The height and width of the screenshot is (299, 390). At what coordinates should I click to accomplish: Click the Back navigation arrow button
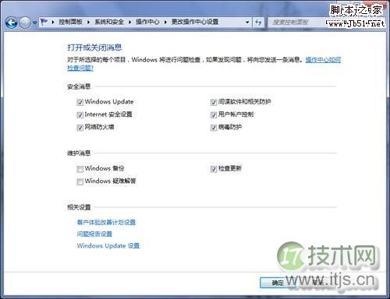click(12, 23)
